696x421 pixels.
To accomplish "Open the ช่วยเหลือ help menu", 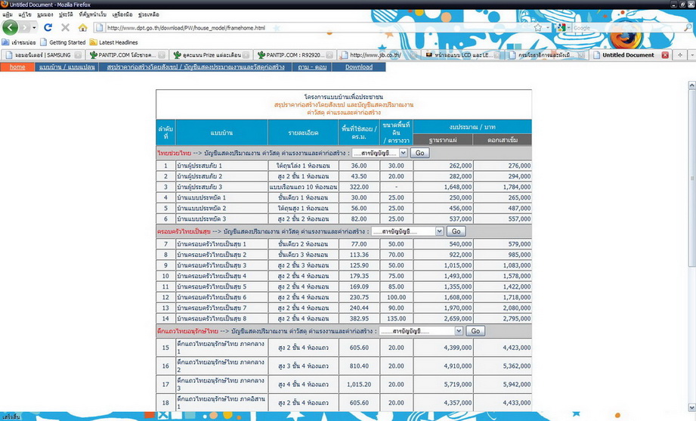I will click(148, 14).
